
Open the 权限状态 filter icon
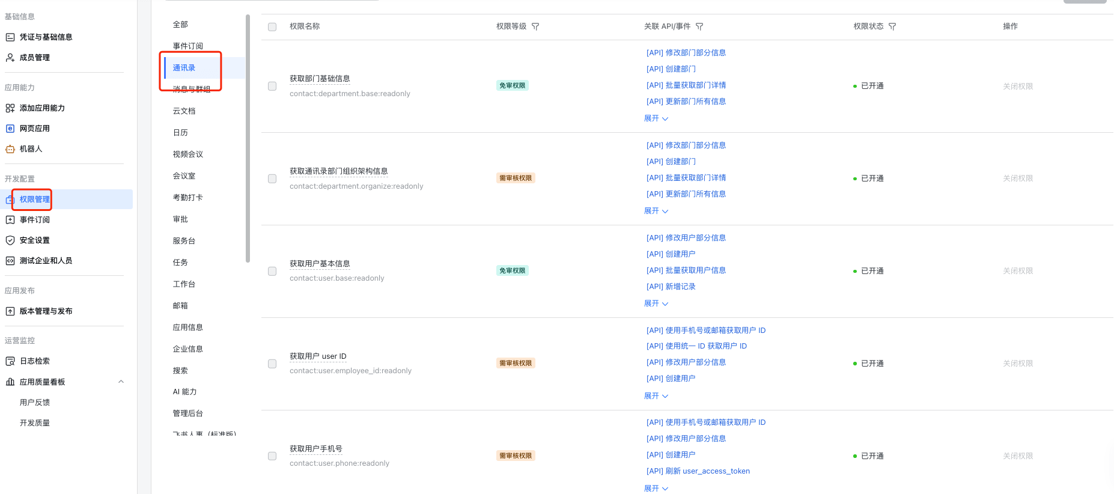892,26
